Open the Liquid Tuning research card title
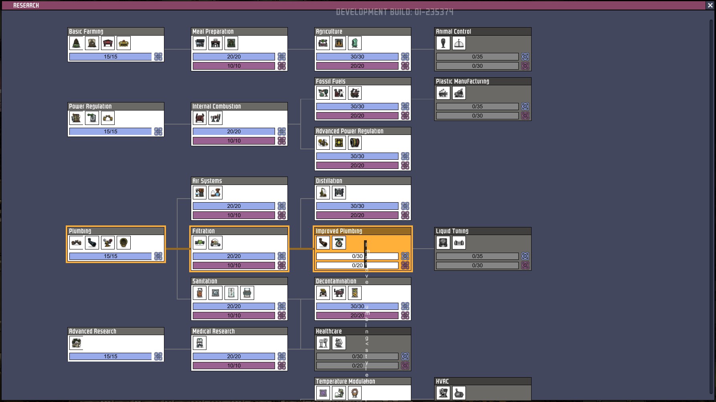The image size is (716, 402). tap(452, 231)
